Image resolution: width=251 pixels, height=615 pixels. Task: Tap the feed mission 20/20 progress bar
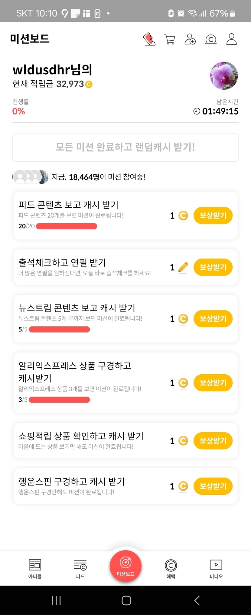click(67, 226)
